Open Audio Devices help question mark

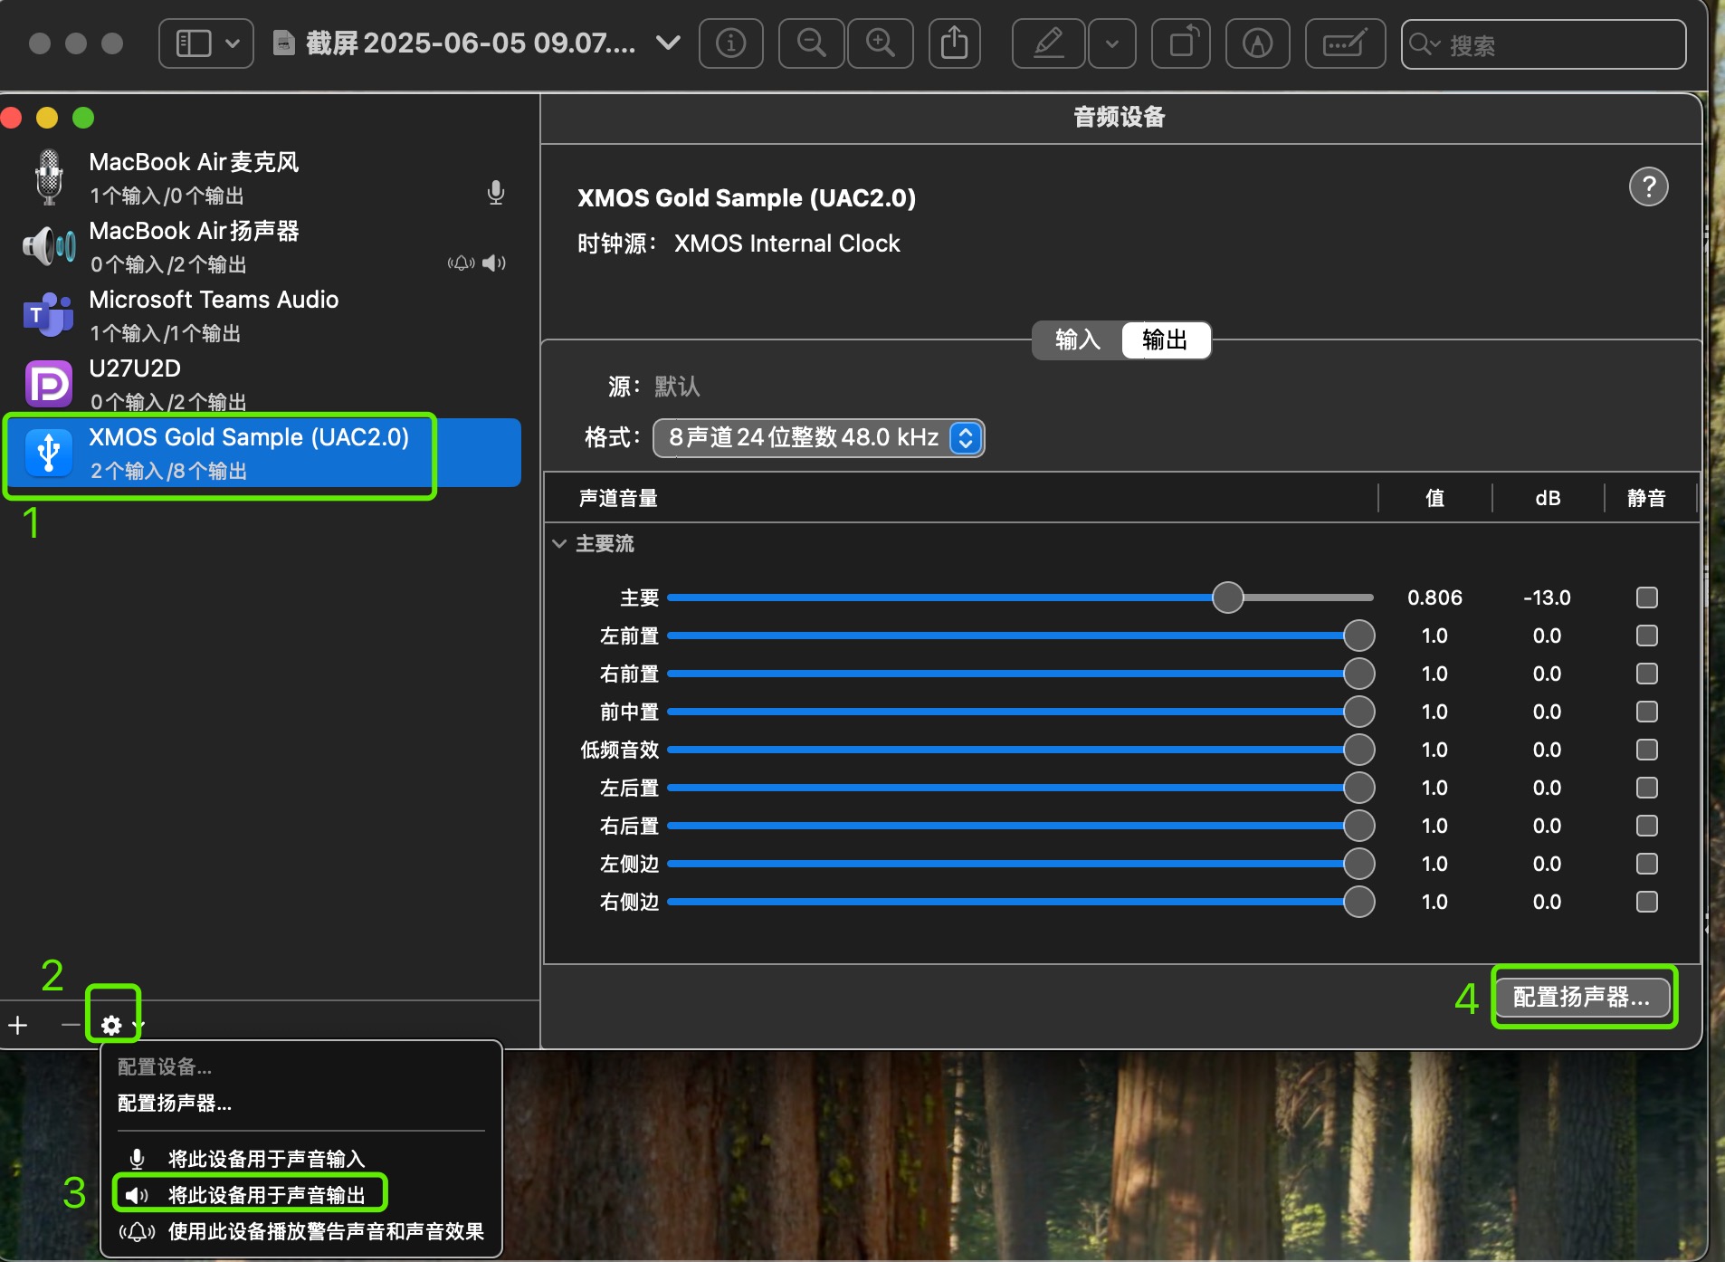click(x=1648, y=186)
